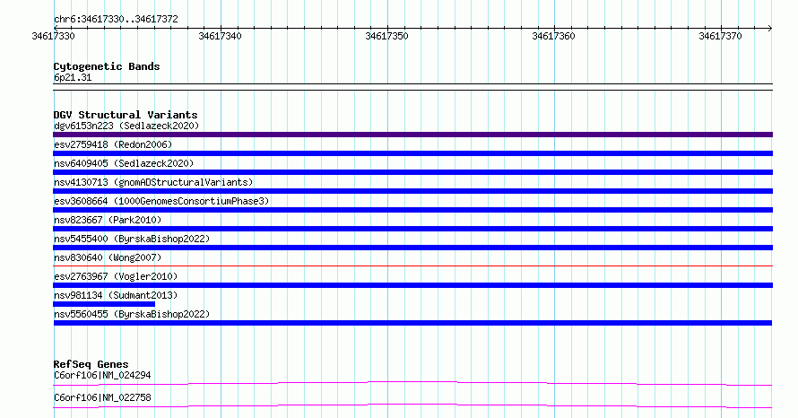798x418 pixels.
Task: Click ruler position 34617360
Action: pos(553,36)
